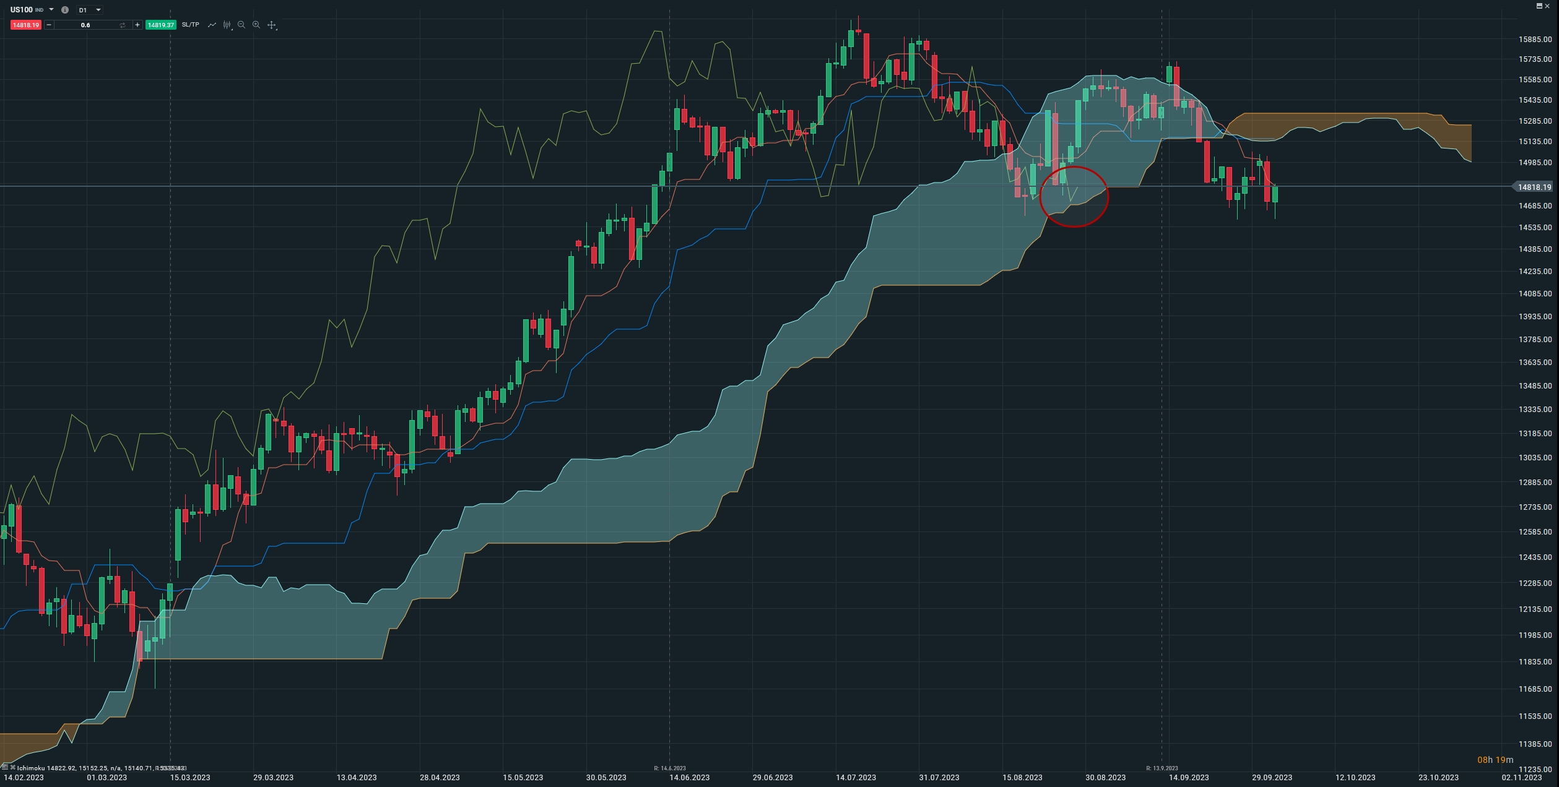Decrease trade volume with minus stepper
Screen dimensions: 1559x787
click(49, 25)
